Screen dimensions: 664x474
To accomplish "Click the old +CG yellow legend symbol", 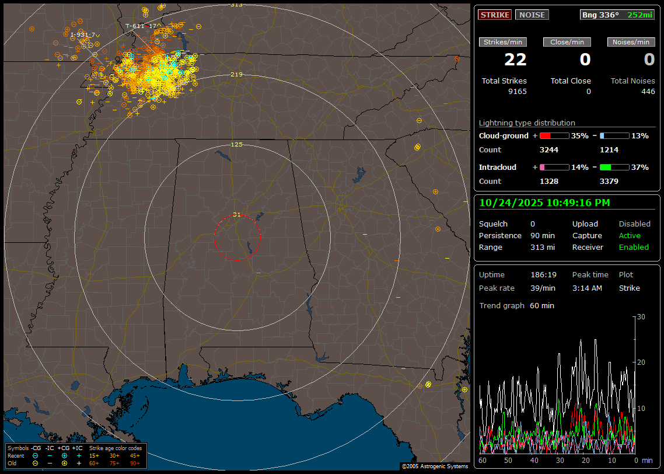I will (x=64, y=463).
